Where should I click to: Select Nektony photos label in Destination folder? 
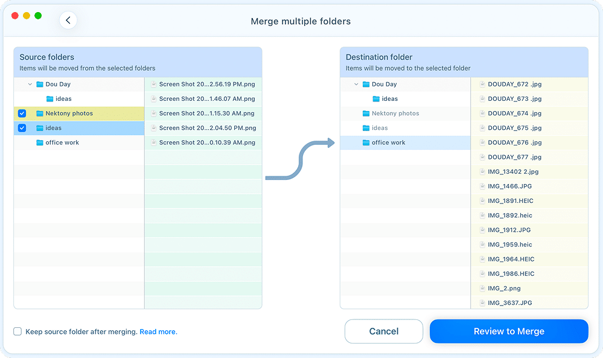pyautogui.click(x=395, y=113)
